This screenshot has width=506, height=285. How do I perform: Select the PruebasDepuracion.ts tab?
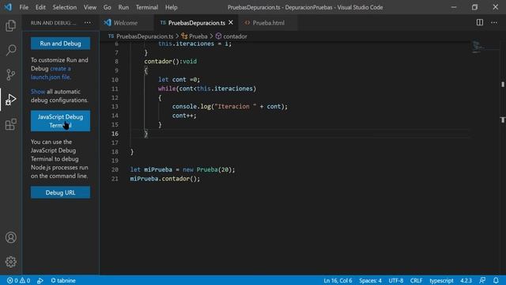(196, 23)
